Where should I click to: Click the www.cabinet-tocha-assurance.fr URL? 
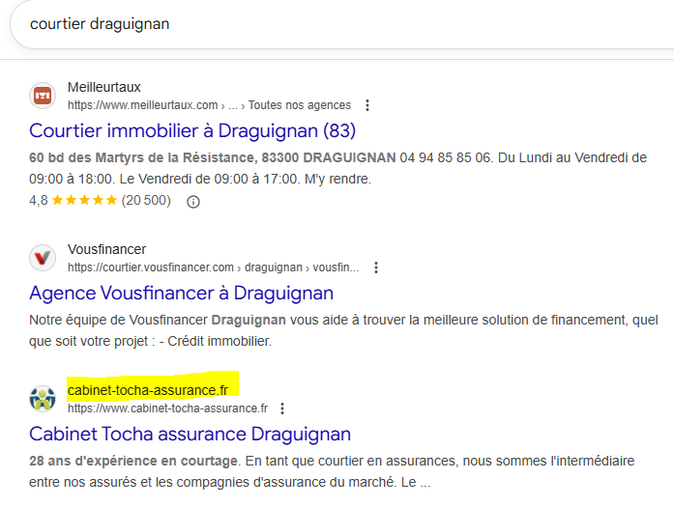click(167, 408)
